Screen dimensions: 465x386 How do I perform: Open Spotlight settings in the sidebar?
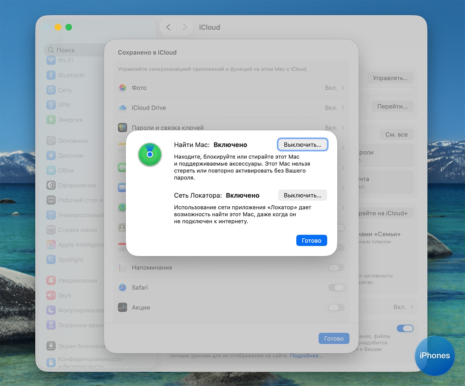[70, 260]
